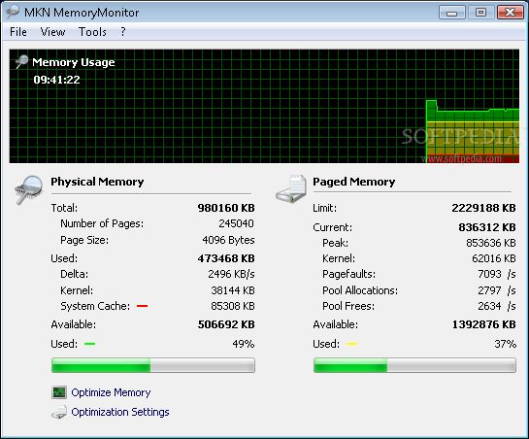Click the paged memory usage progress bar
Viewport: 529px width, 439px height.
[x=414, y=365]
